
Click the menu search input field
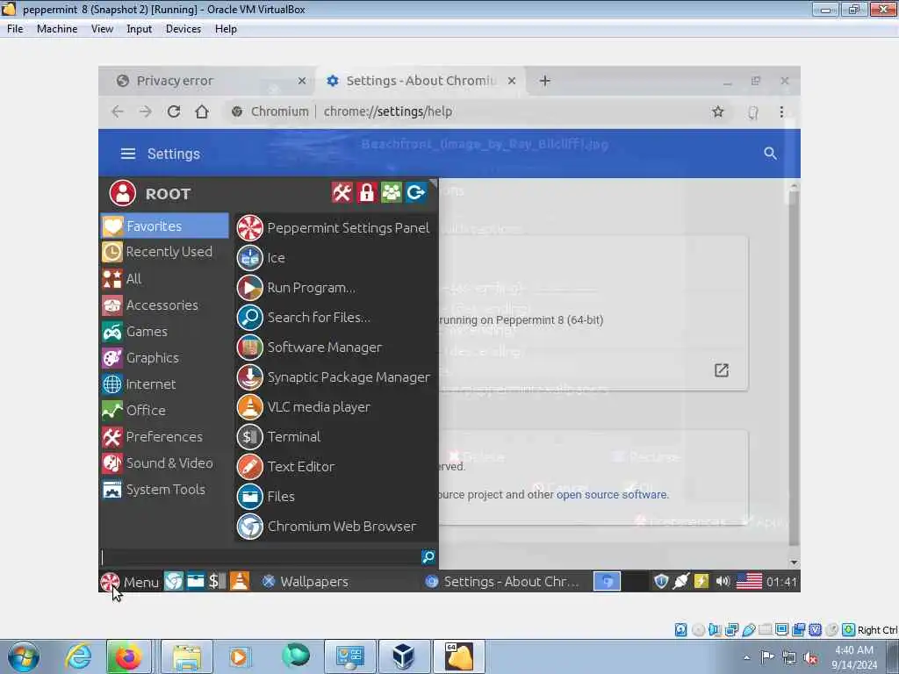click(260, 556)
